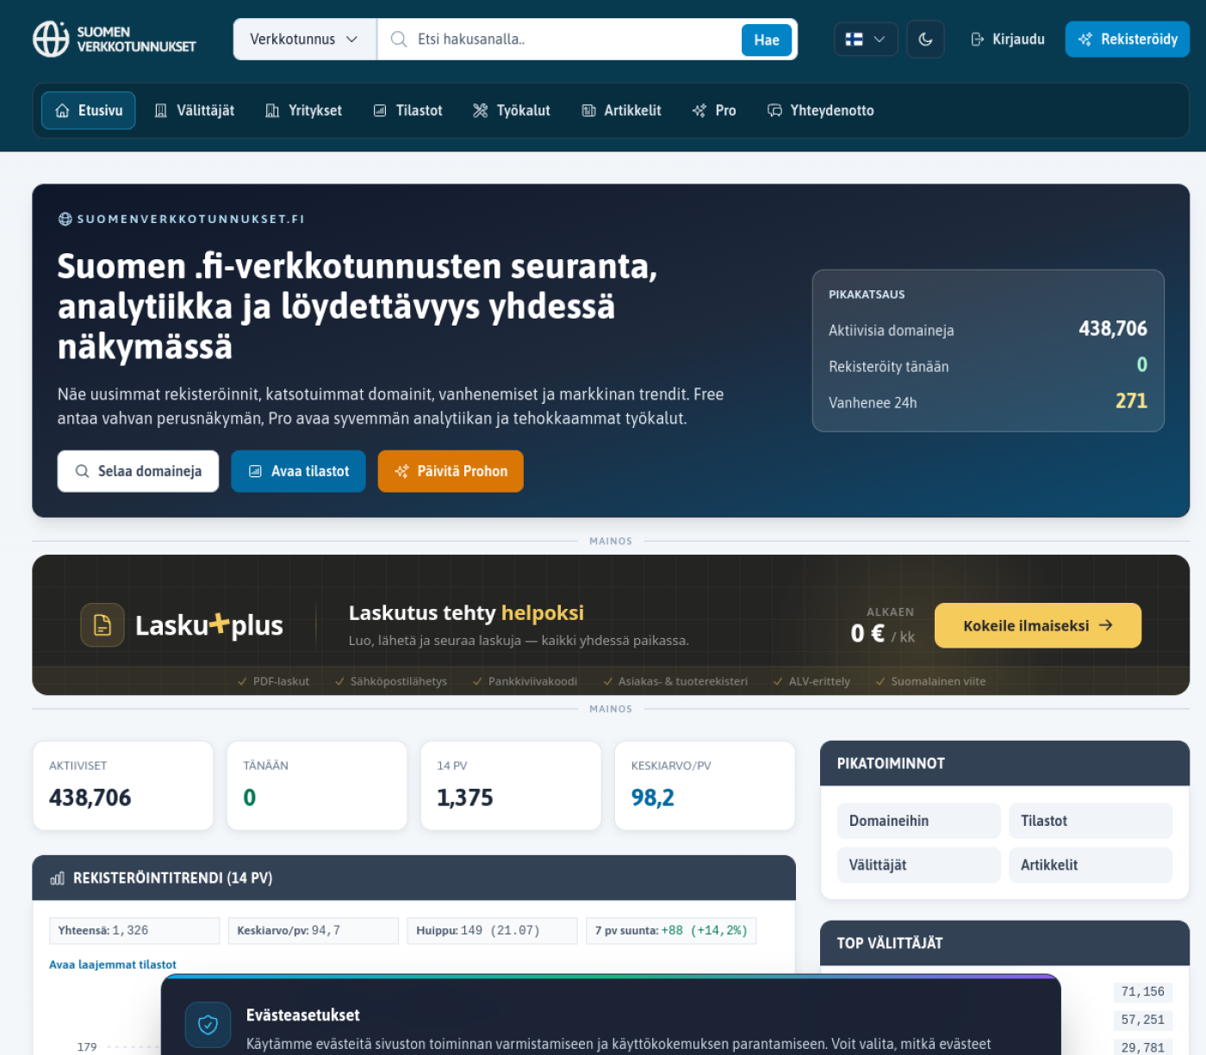The width and height of the screenshot is (1206, 1055).
Task: Click the 14 PV 1,375 stat card
Action: pyautogui.click(x=511, y=785)
